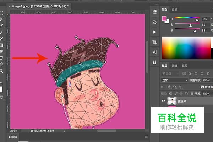The image size is (213, 142).
Task: Select the Gradient tool
Action: pyautogui.click(x=2, y=45)
